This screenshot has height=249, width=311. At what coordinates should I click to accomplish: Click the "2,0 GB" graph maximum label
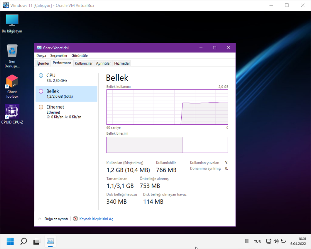coord(223,87)
